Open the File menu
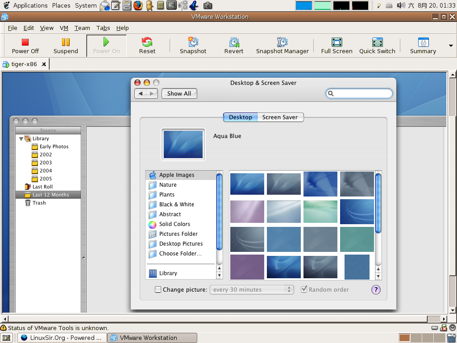Image resolution: width=457 pixels, height=343 pixels. [x=12, y=28]
